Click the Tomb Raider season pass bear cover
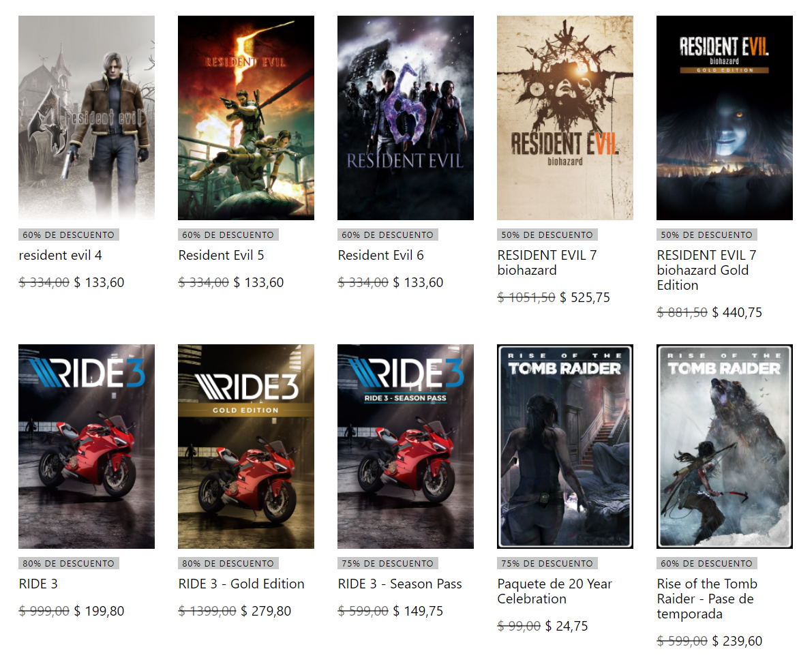The width and height of the screenshot is (799, 662). coord(725,447)
